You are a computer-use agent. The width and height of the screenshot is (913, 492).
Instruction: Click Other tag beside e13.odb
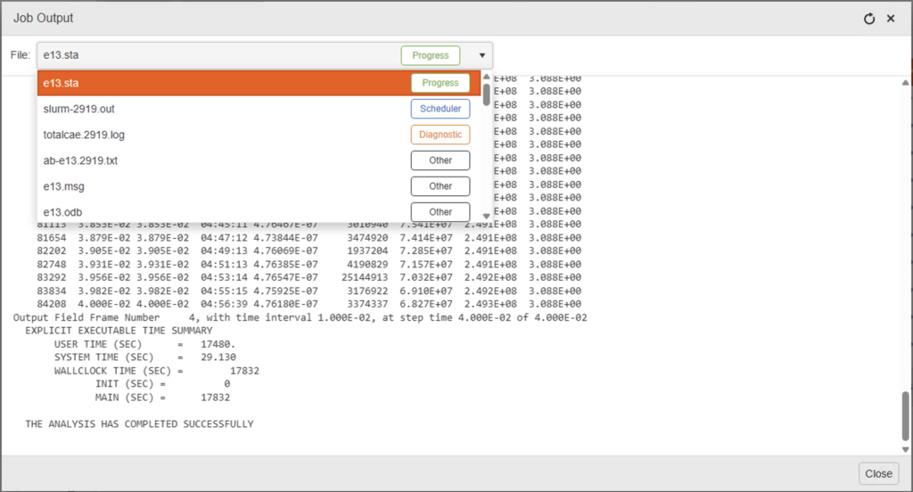[440, 212]
